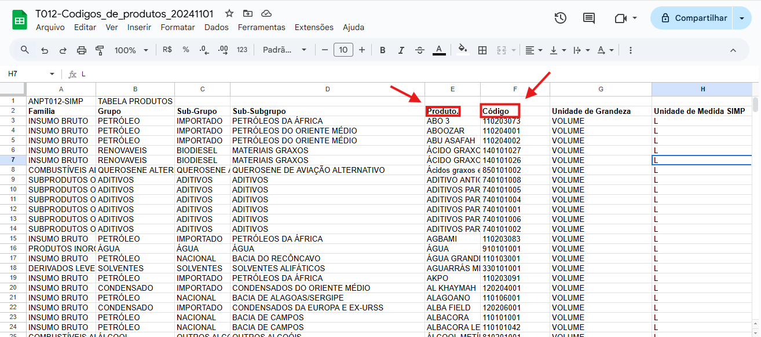The width and height of the screenshot is (761, 337).
Task: Open the Google Sheets home logo
Action: tap(20, 20)
